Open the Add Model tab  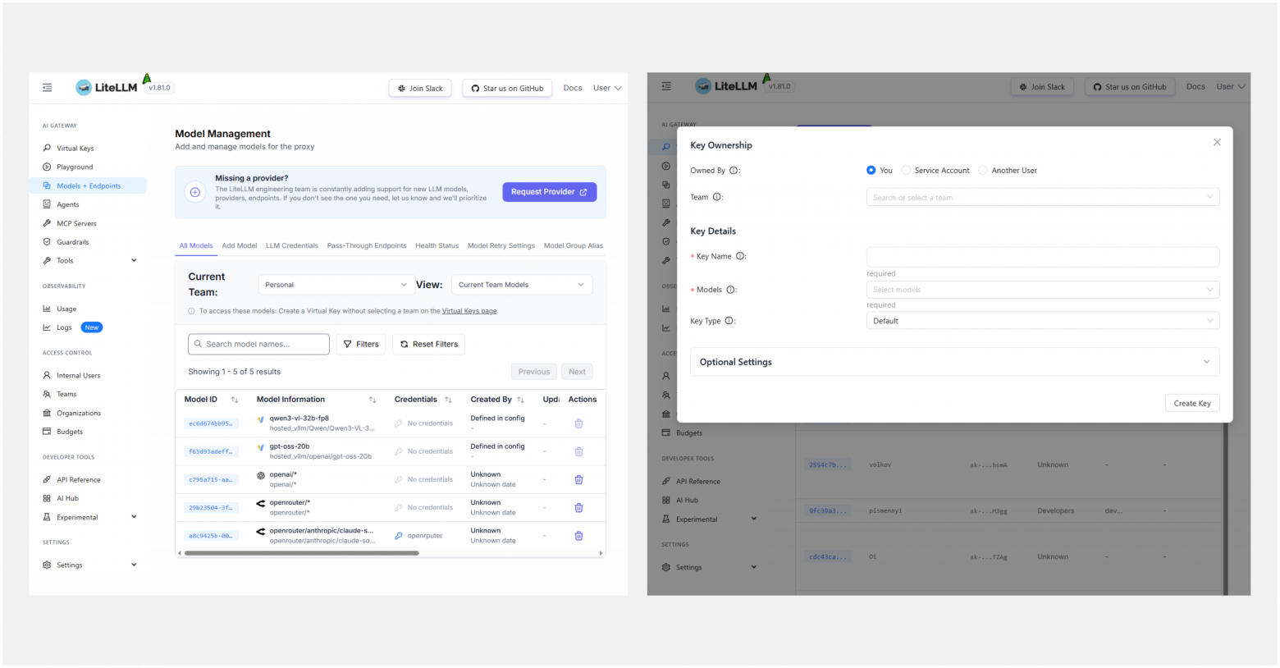click(240, 245)
